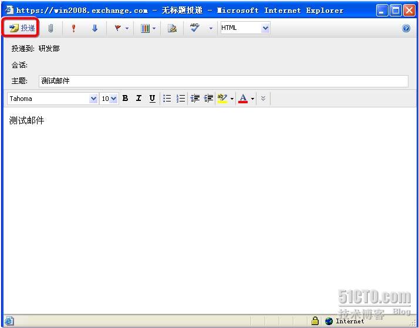Close the Internet Explorer window
Viewport: 419px width, 328px height.
tap(409, 11)
